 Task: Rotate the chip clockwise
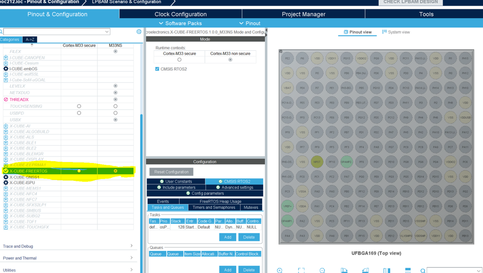(344, 270)
